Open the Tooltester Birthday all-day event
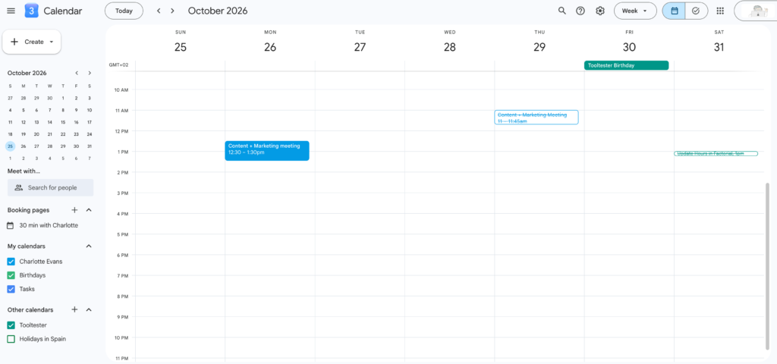 [x=626, y=65]
